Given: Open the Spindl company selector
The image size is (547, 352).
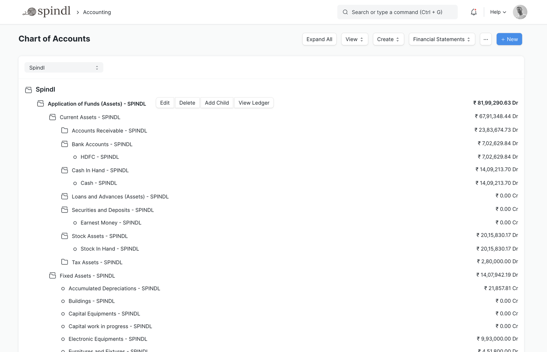Looking at the screenshot, I should (64, 67).
